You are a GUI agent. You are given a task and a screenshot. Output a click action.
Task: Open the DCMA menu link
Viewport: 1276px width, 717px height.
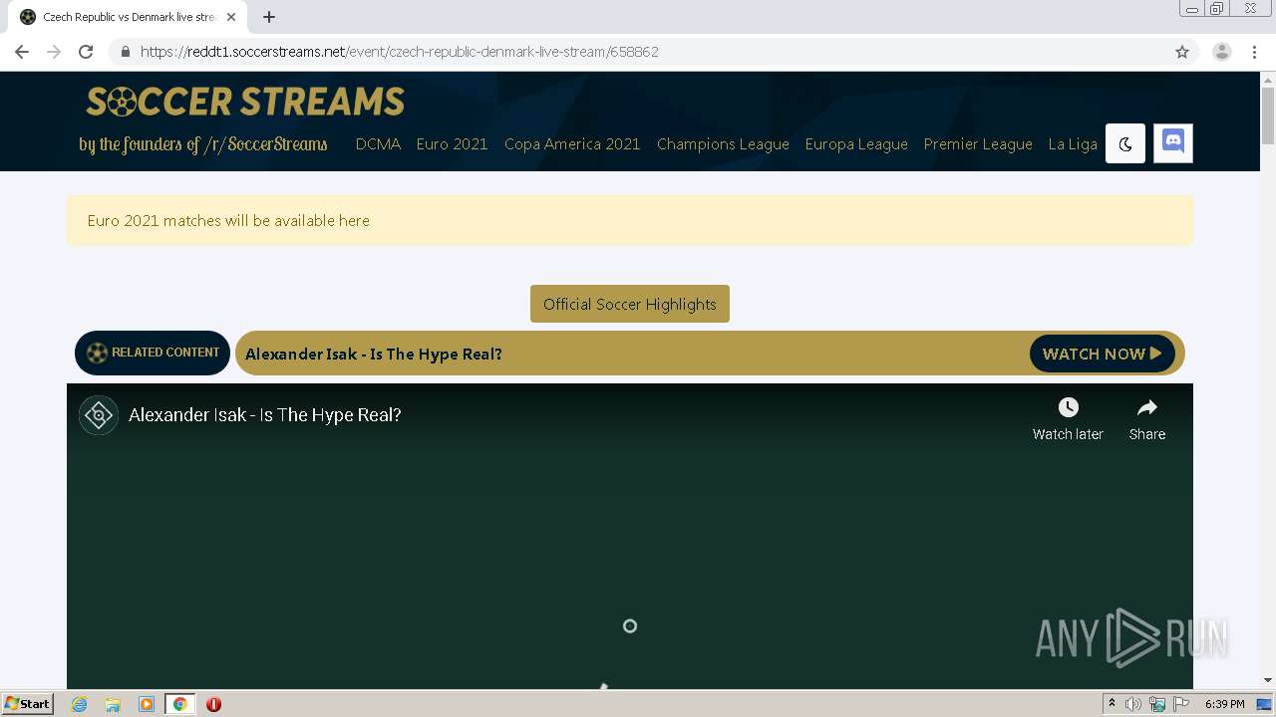coord(378,143)
